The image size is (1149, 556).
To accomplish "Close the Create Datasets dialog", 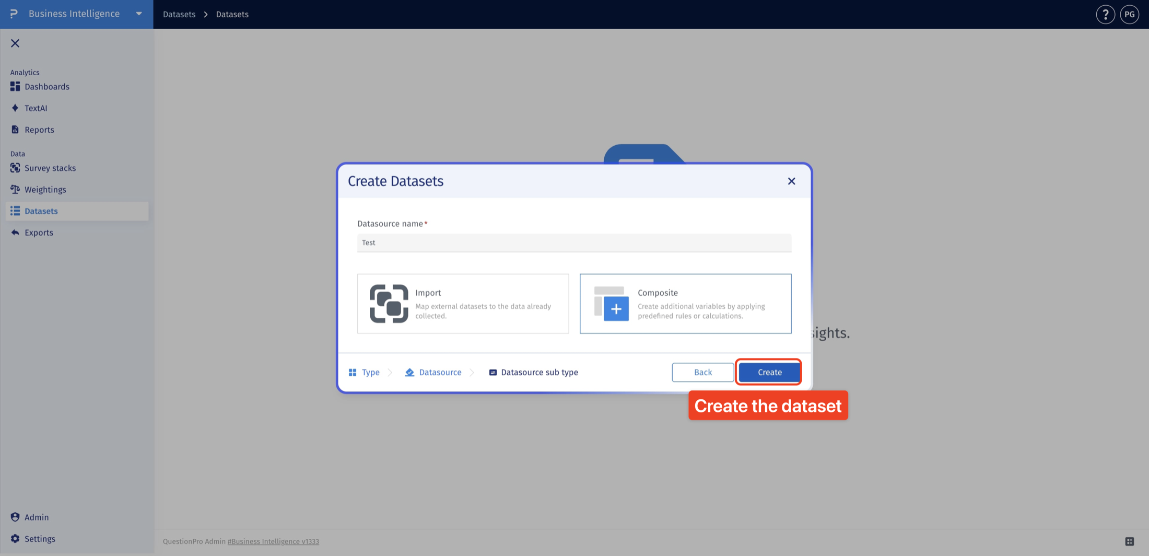I will (791, 181).
